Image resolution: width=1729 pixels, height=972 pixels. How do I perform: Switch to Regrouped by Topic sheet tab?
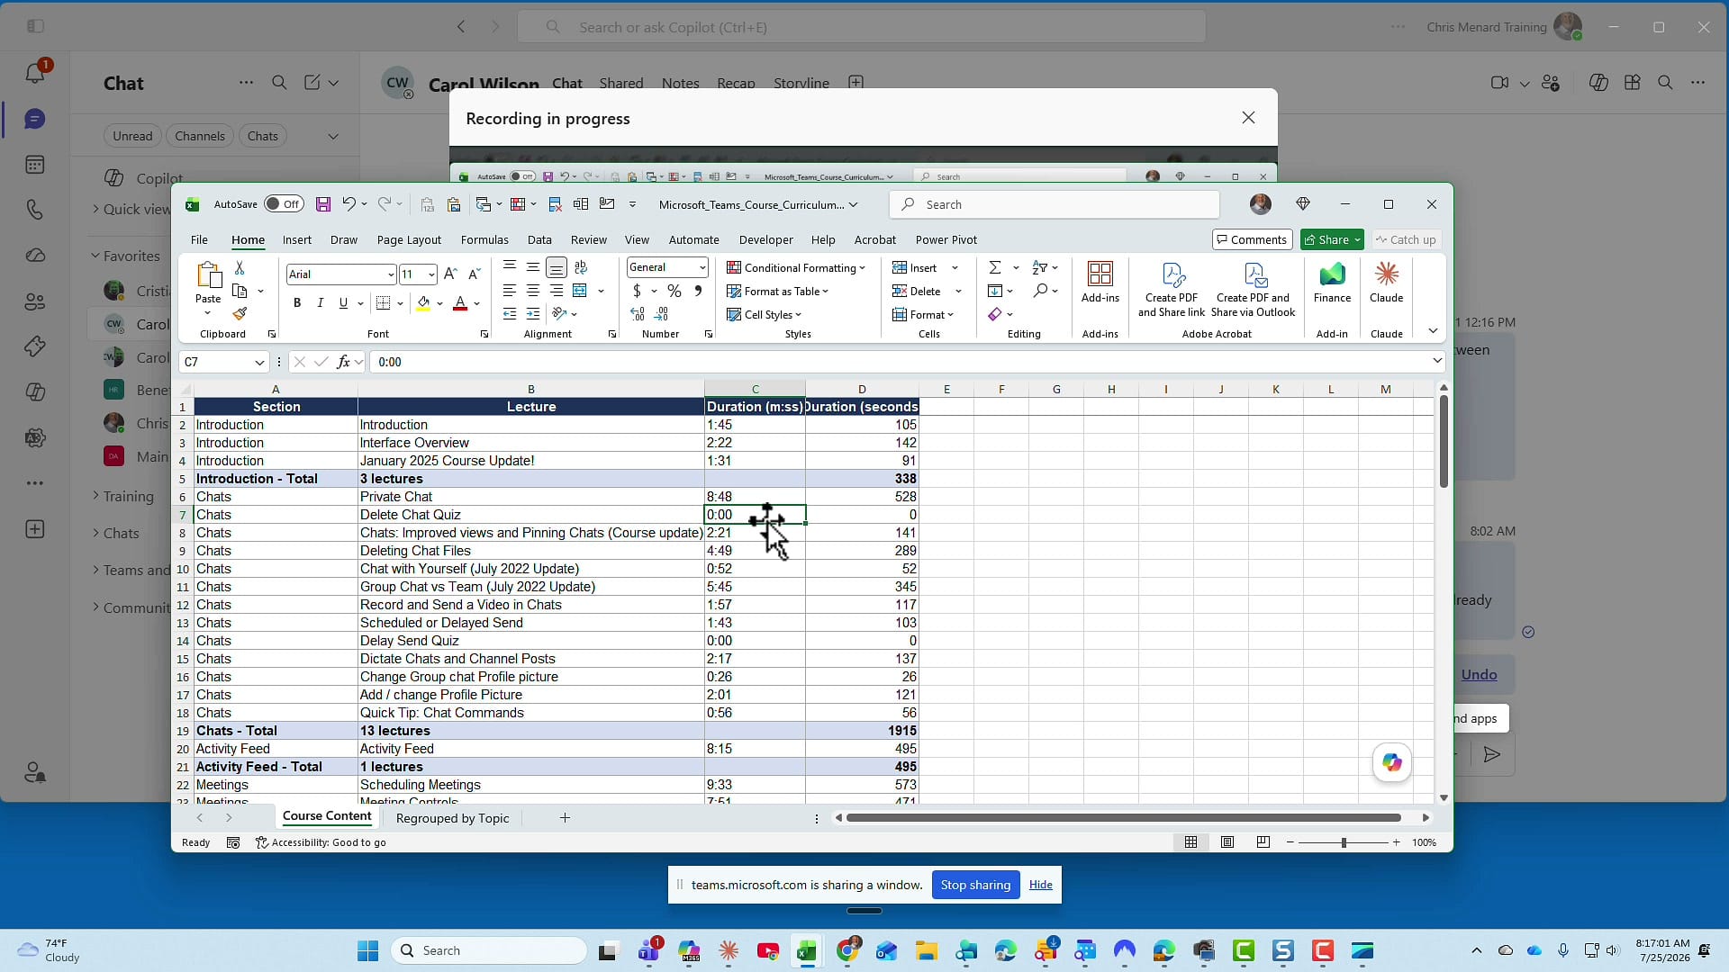(452, 818)
